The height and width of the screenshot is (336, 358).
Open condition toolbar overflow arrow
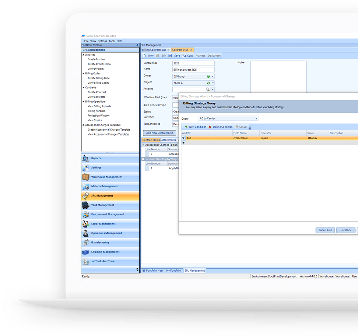point(250,127)
